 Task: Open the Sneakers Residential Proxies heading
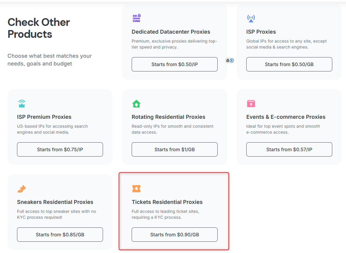tap(55, 202)
